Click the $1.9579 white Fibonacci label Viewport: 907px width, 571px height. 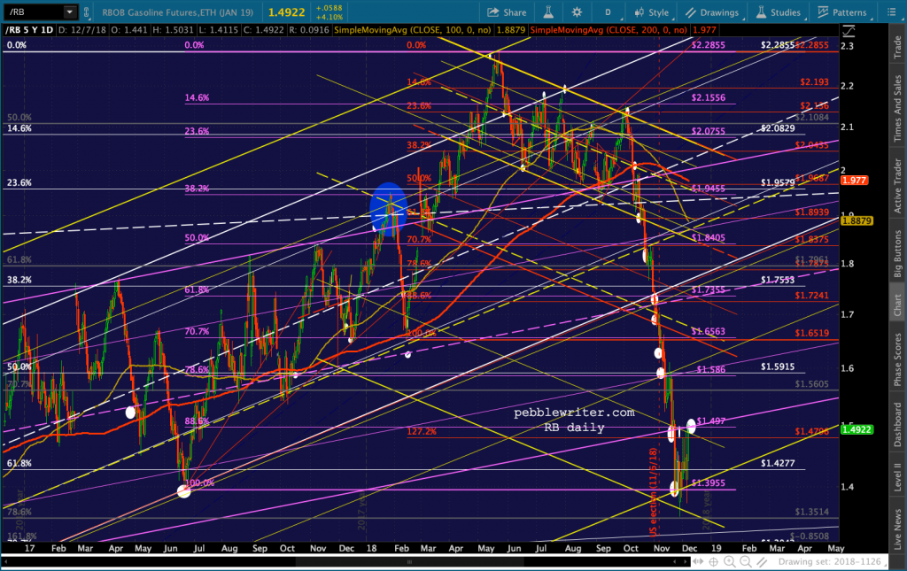pos(778,182)
